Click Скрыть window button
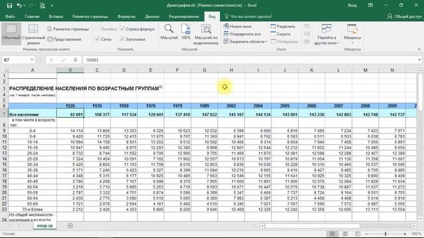This screenshot has width=424, height=238. coord(280,34)
